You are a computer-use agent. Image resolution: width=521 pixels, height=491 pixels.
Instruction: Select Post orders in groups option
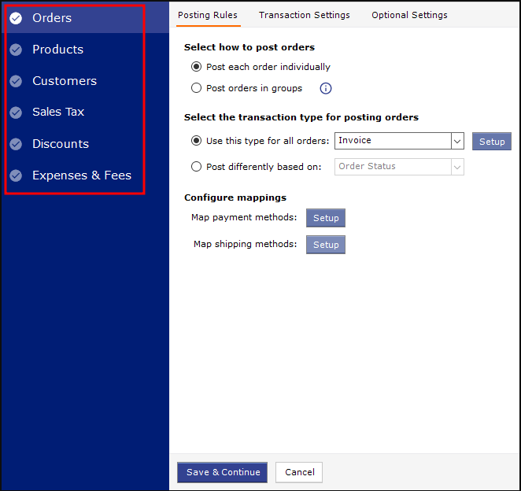point(197,88)
